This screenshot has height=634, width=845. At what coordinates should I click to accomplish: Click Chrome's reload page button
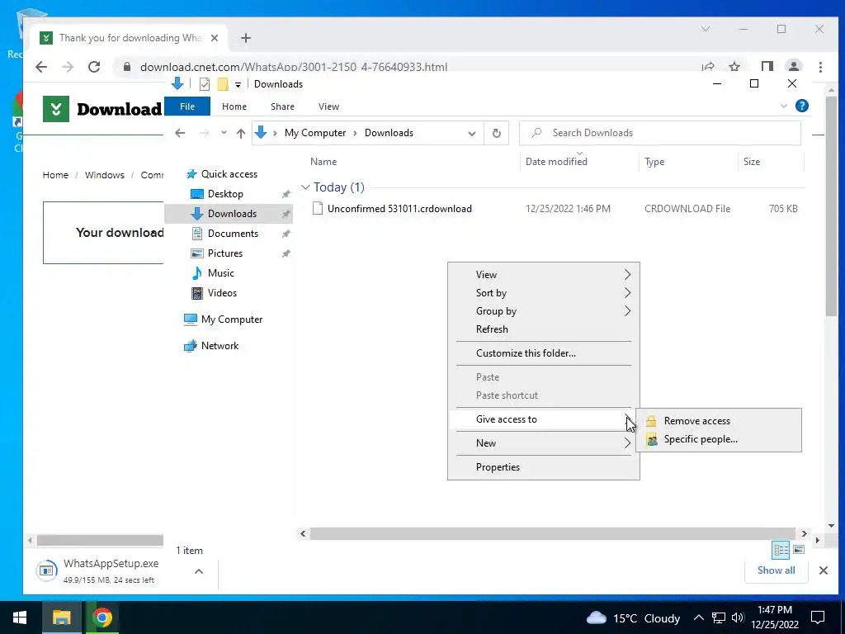click(94, 67)
